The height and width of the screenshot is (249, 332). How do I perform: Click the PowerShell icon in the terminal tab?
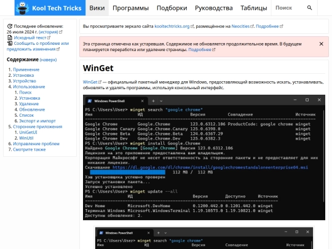90,101
